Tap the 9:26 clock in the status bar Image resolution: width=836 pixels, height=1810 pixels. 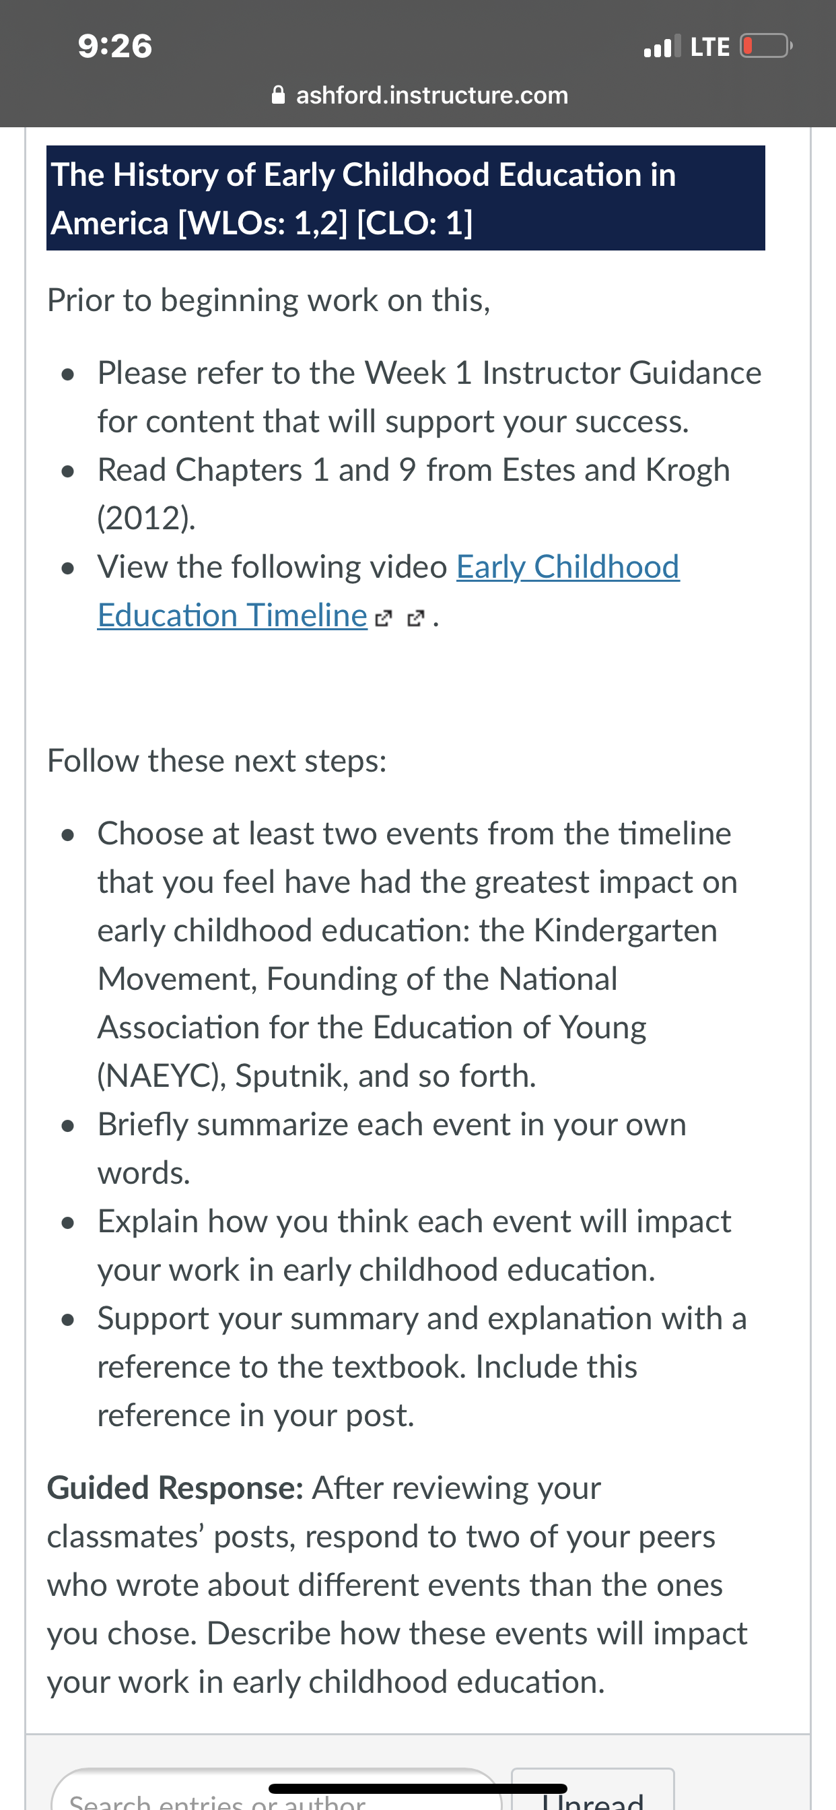(x=115, y=46)
